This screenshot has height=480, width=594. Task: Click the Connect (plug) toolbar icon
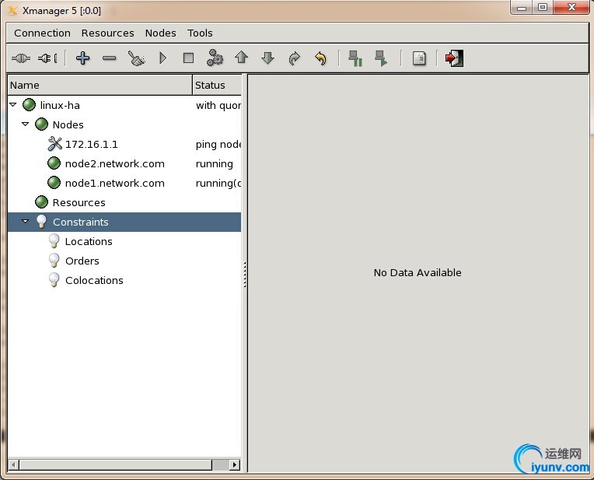pos(21,58)
